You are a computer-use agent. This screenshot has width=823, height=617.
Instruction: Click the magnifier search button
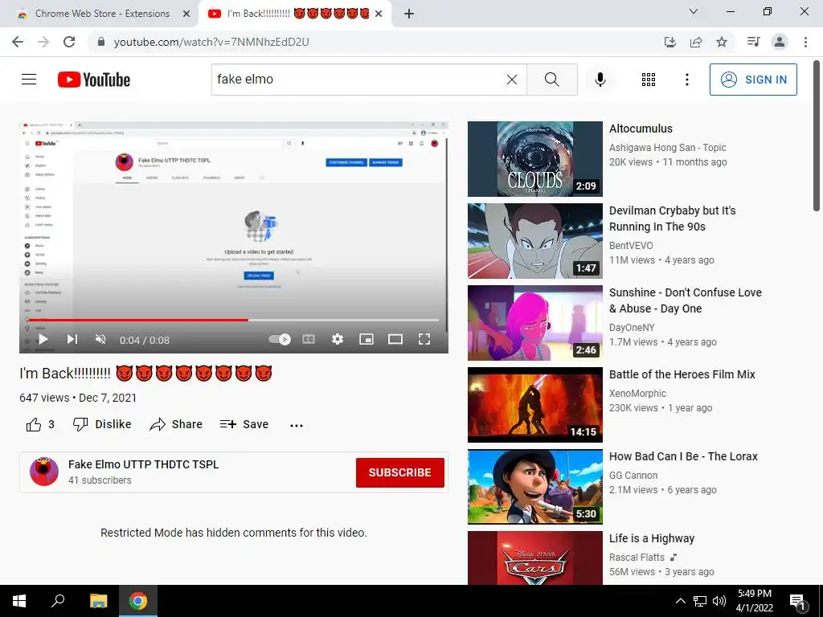551,80
